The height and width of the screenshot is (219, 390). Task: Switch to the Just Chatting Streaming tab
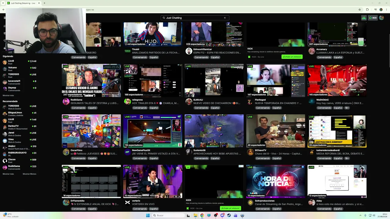coord(23,3)
